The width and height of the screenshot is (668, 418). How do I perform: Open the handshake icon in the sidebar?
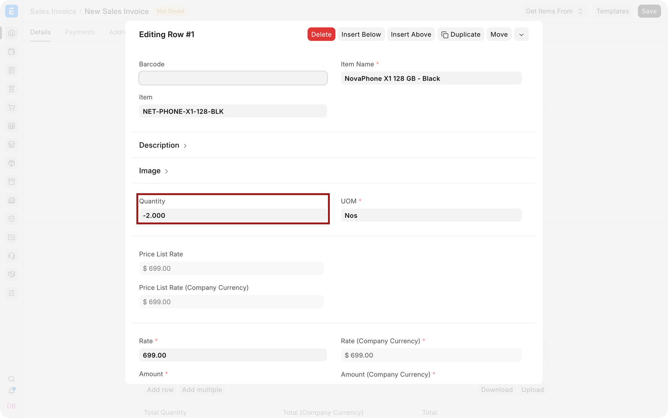12,274
